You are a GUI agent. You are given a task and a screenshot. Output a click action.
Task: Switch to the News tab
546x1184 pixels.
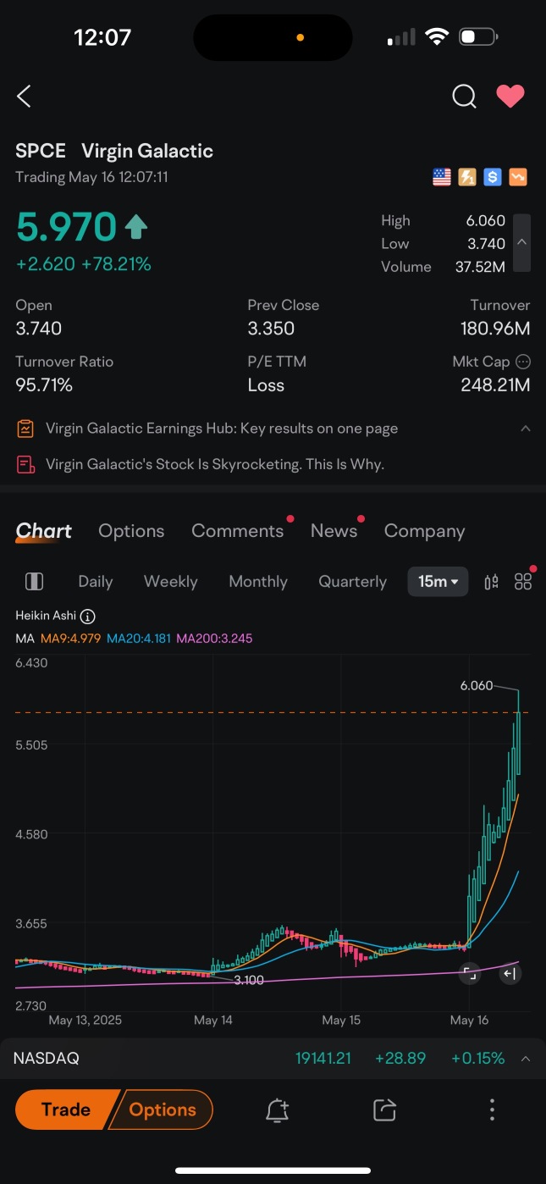point(334,531)
